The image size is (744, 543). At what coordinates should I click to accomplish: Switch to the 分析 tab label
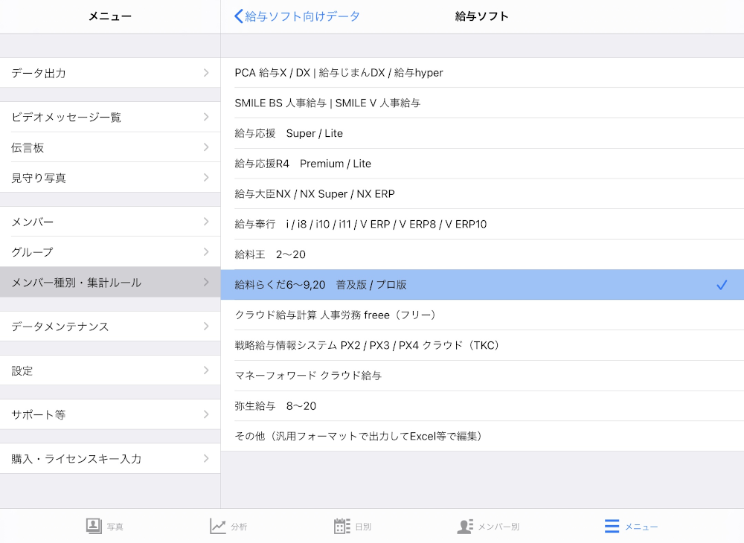(x=239, y=527)
